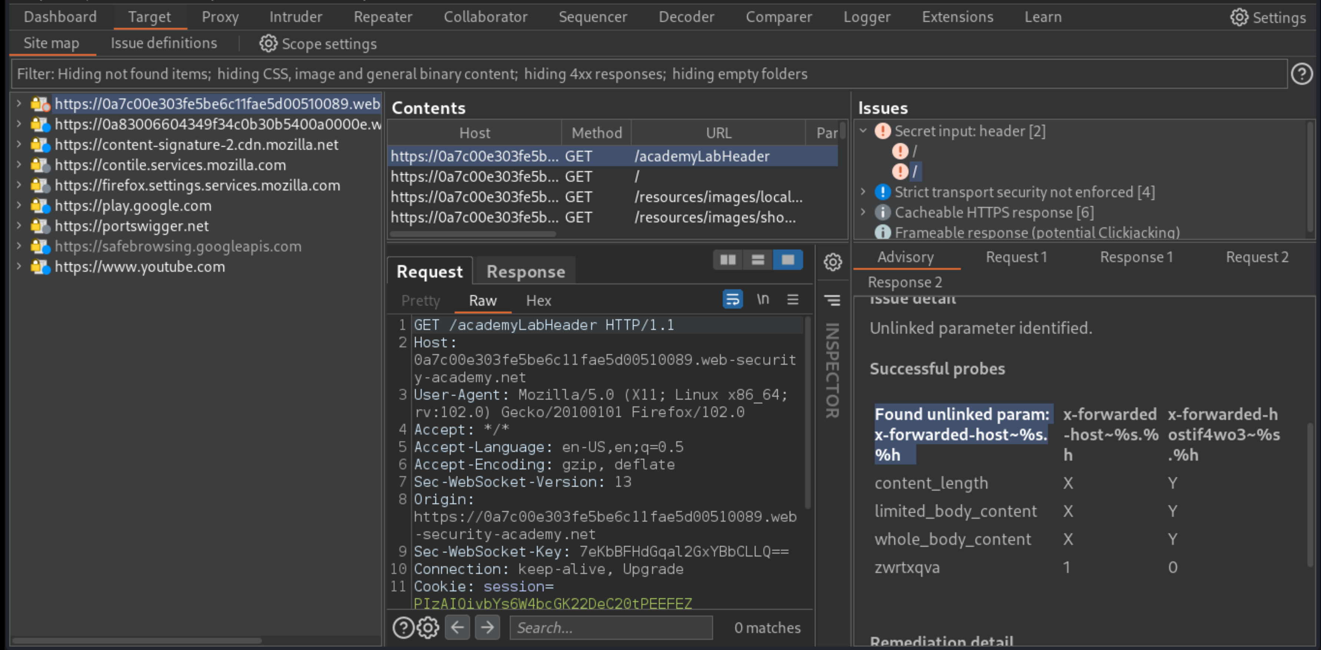Click Cacheable HTTPS response info icon
The height and width of the screenshot is (650, 1321).
click(883, 212)
